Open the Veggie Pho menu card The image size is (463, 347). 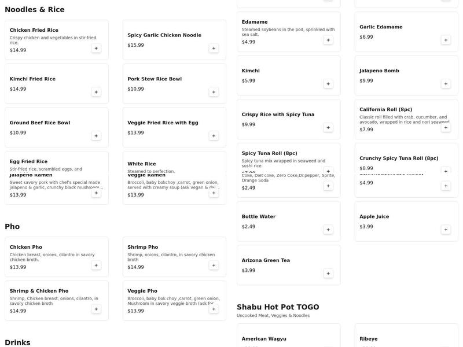click(x=173, y=299)
